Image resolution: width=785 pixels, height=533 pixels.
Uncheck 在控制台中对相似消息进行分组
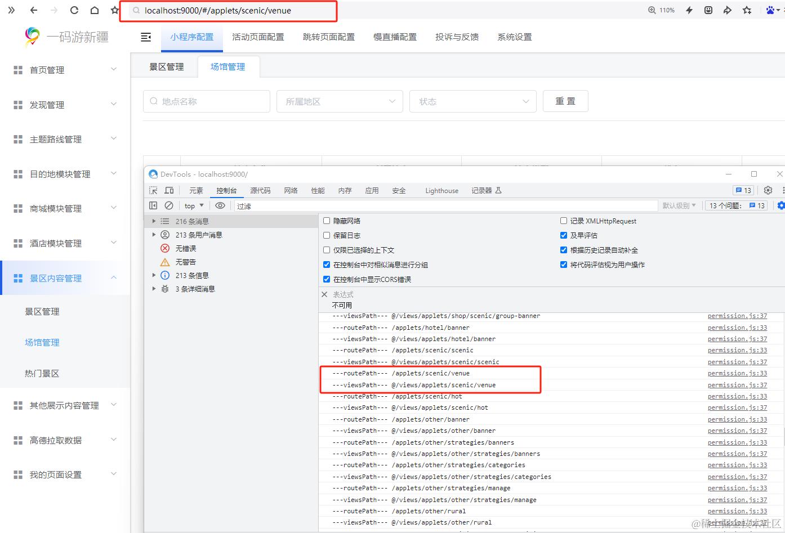(327, 265)
